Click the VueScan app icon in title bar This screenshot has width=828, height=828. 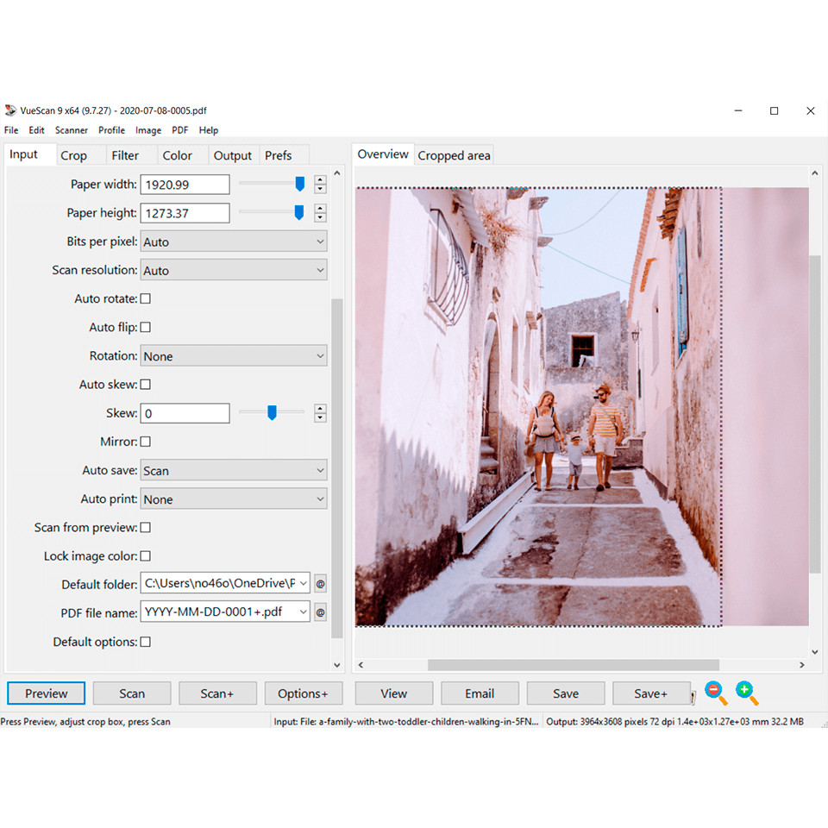click(x=10, y=110)
